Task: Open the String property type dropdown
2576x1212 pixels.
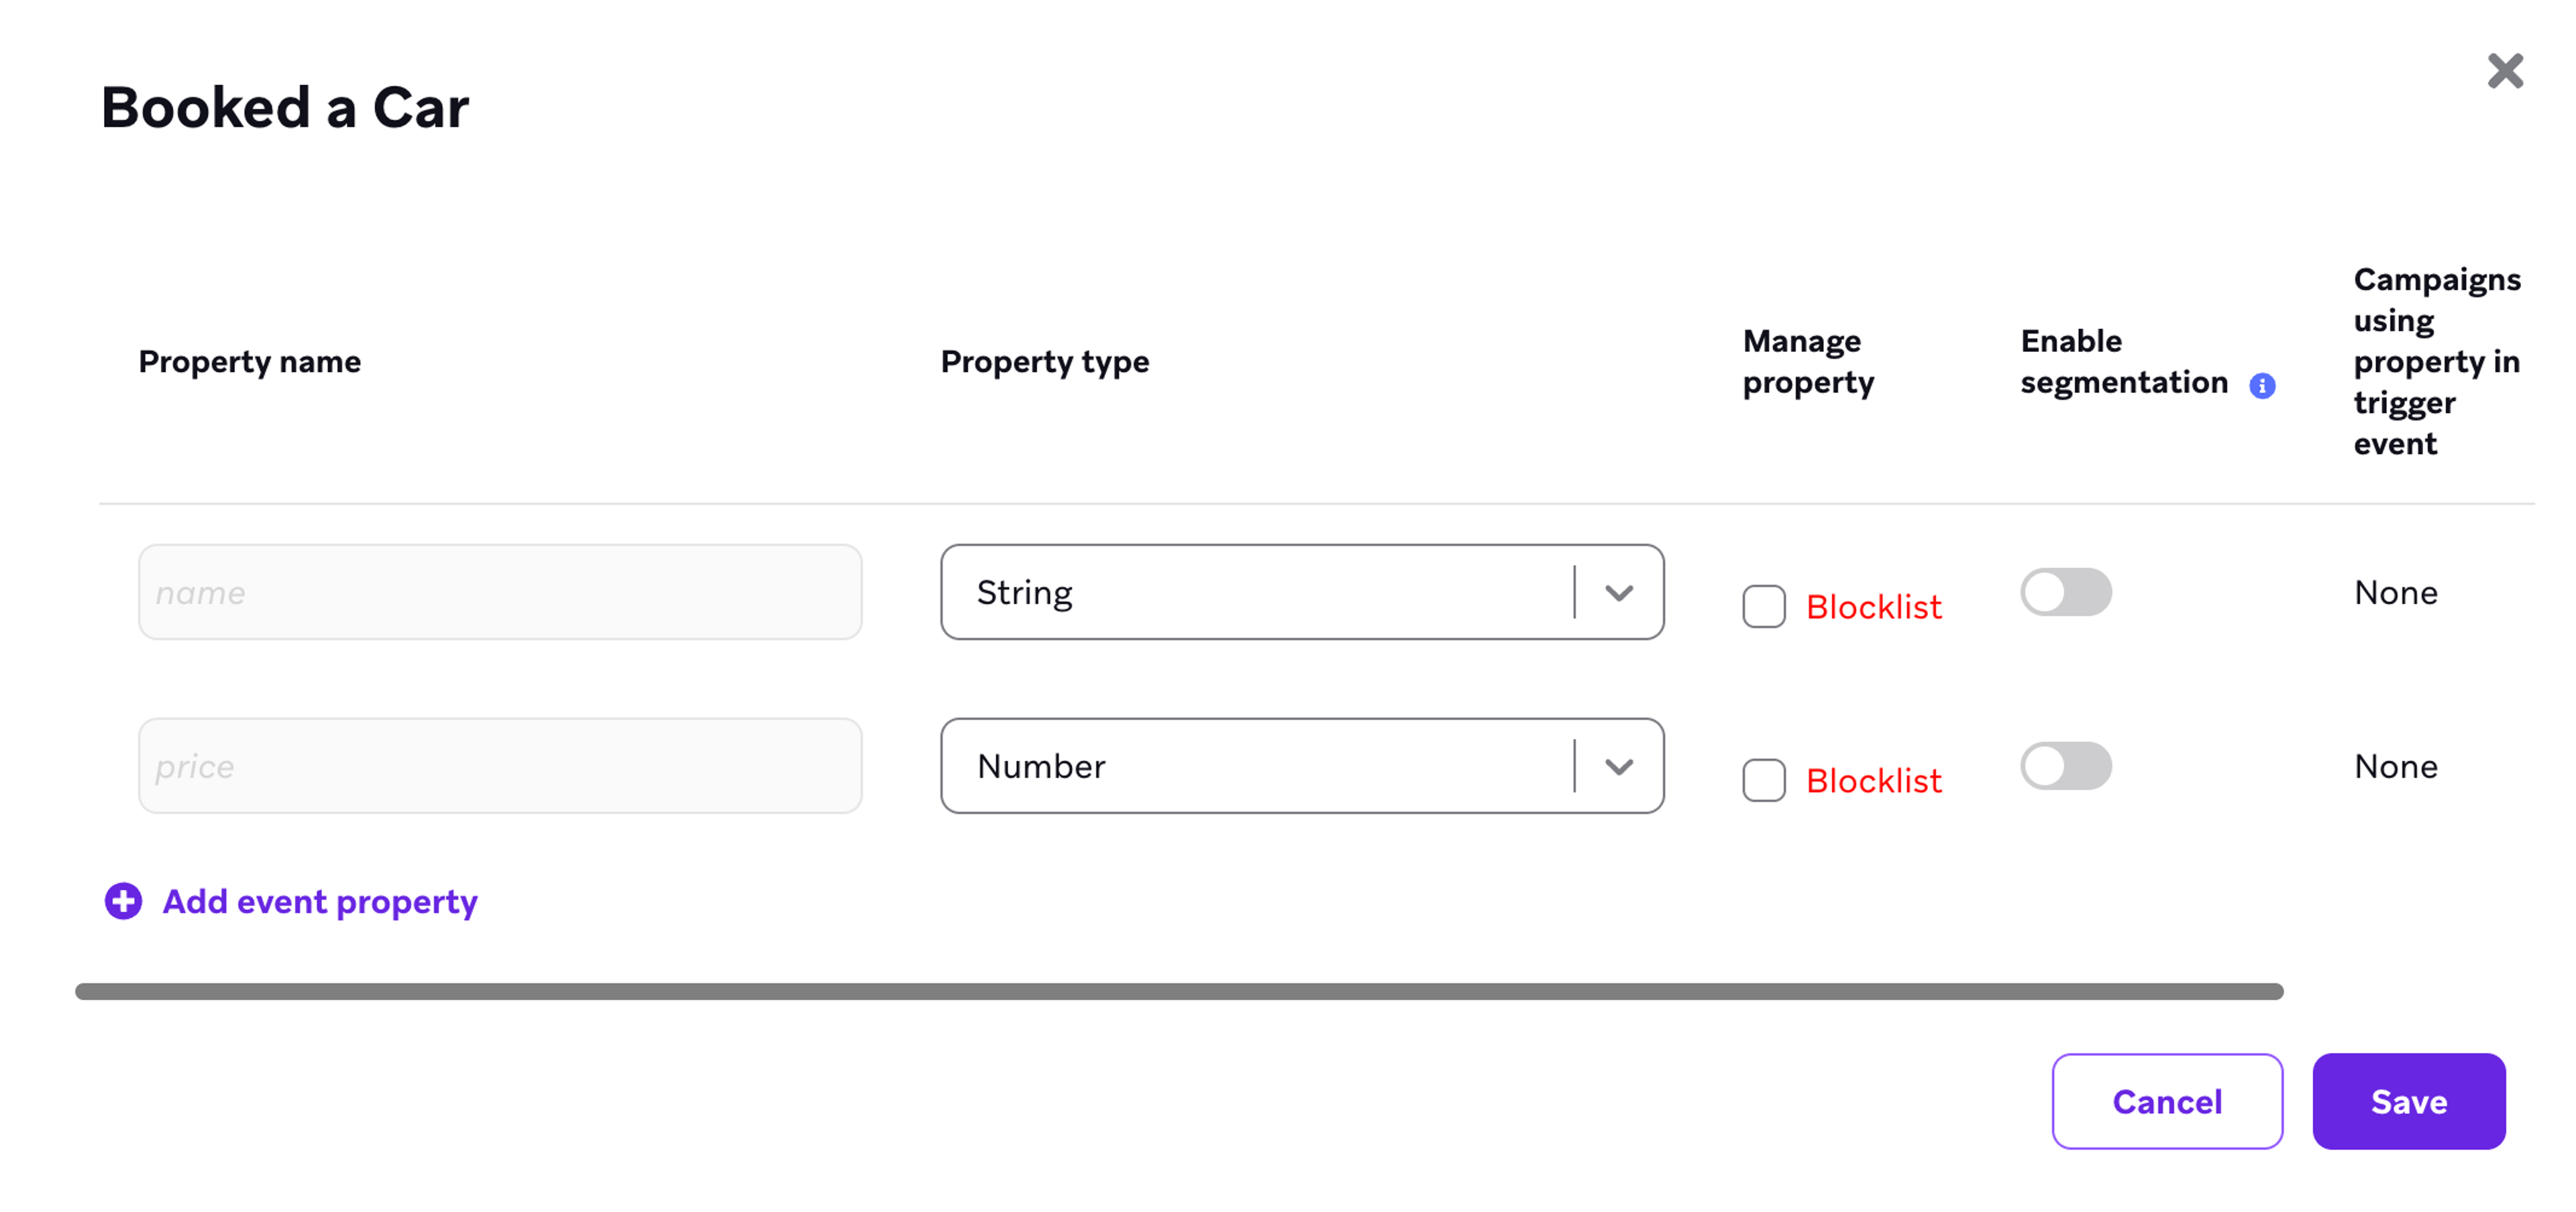Action: (1300, 591)
